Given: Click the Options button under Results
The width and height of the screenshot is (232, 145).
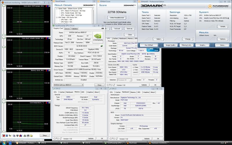Looking at the screenshot, I should pyautogui.click(x=223, y=39).
